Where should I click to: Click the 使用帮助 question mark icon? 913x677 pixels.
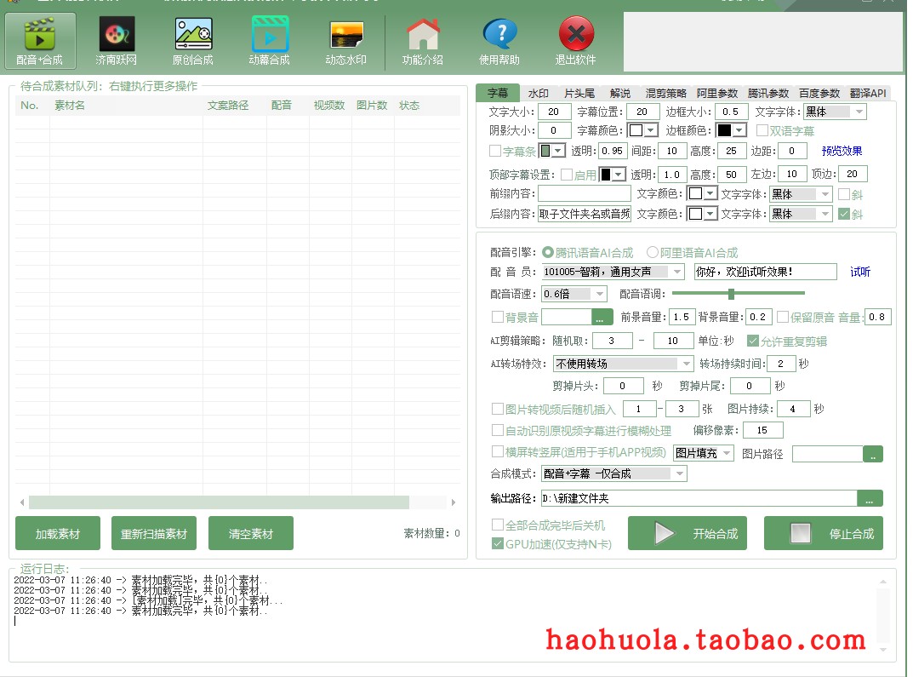tap(499, 40)
